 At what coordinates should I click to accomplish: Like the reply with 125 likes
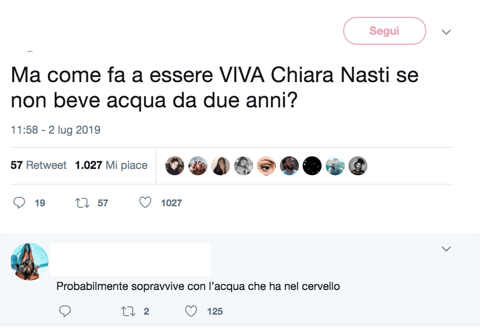tap(191, 311)
